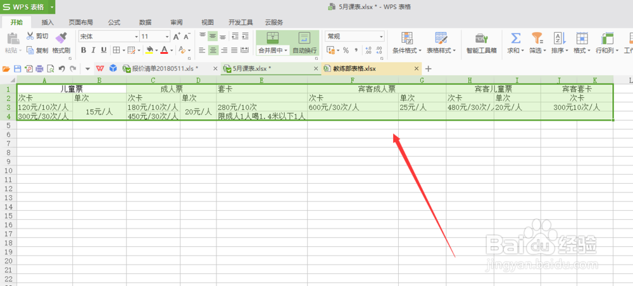Open the WPS 表格 application menu arrow

(x=52, y=7)
